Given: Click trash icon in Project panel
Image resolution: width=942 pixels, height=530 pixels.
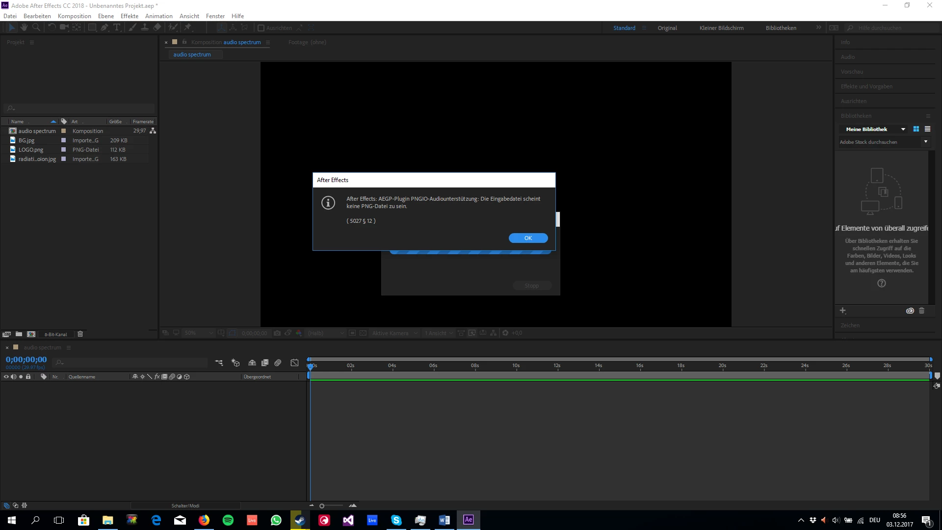Looking at the screenshot, I should tap(80, 334).
